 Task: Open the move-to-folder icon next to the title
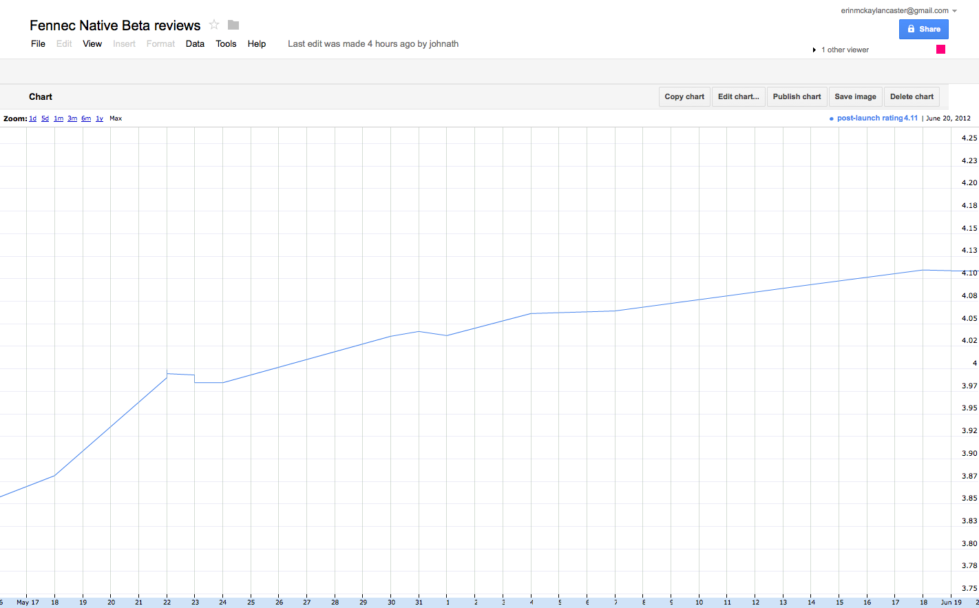(x=233, y=25)
